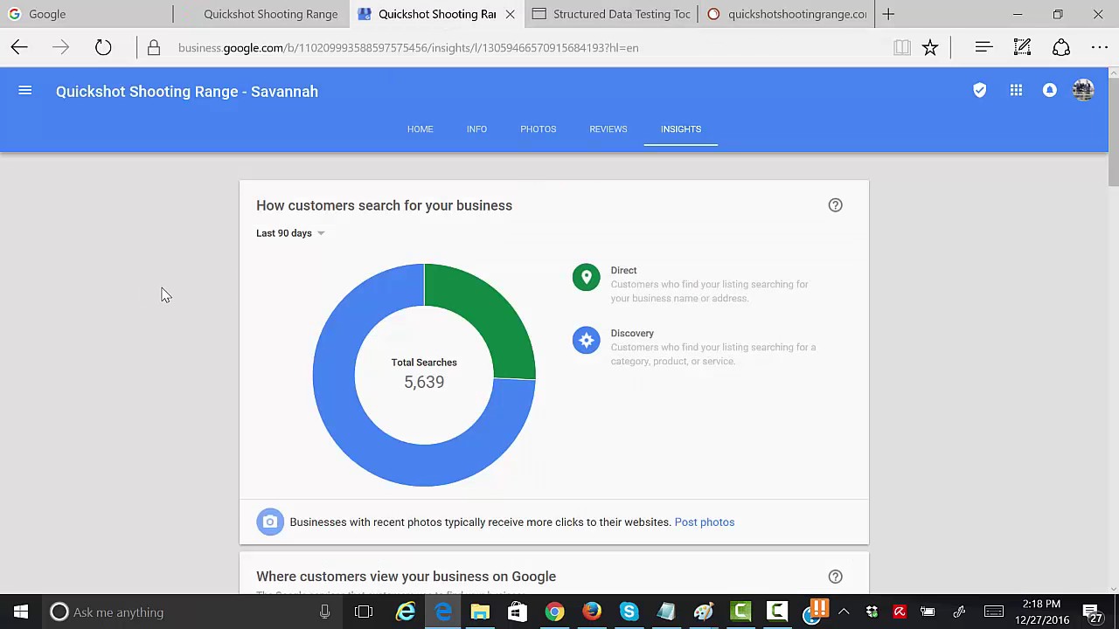Open the notifications bell
This screenshot has width=1119, height=629.
(1050, 91)
